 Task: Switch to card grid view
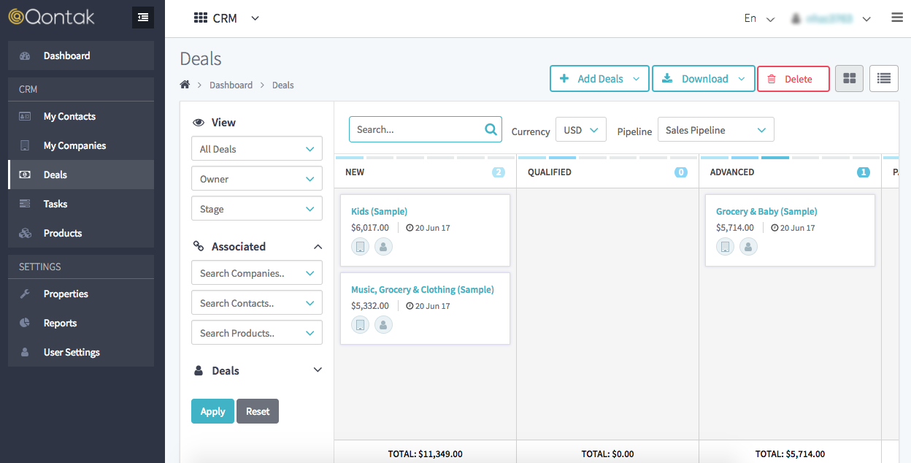coord(849,79)
